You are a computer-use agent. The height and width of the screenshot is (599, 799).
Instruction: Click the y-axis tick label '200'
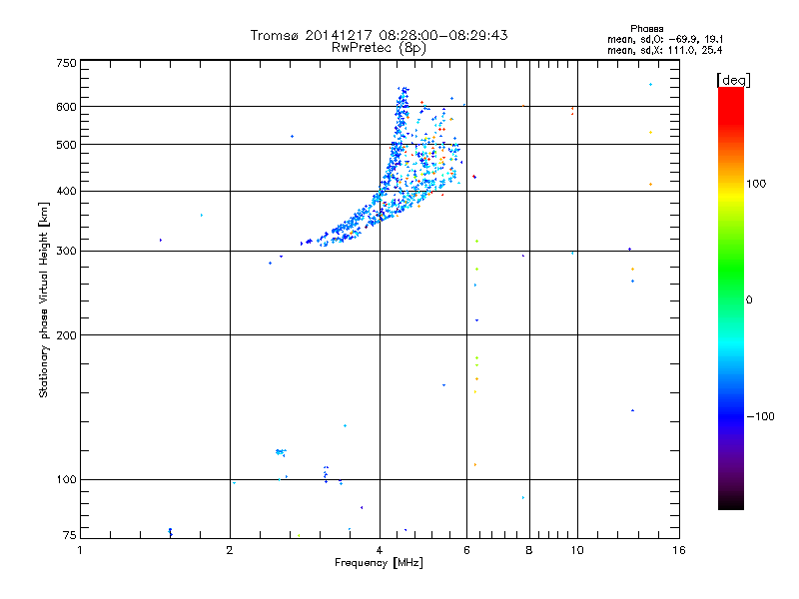(66, 335)
